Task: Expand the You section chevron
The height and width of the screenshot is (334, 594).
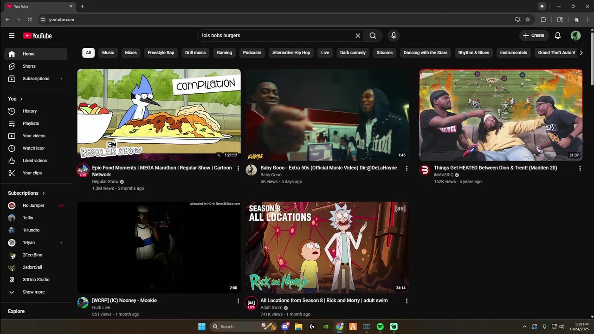Action: 21,99
